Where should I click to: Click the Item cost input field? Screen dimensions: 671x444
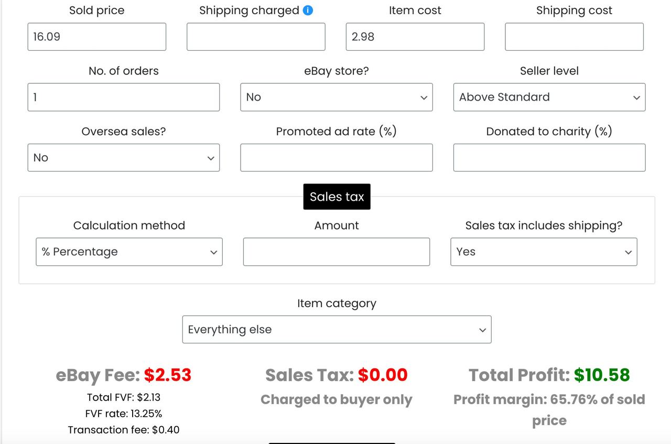415,37
